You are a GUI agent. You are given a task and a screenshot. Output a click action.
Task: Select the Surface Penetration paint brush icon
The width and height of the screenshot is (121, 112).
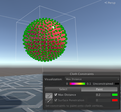pyautogui.click(x=49, y=101)
